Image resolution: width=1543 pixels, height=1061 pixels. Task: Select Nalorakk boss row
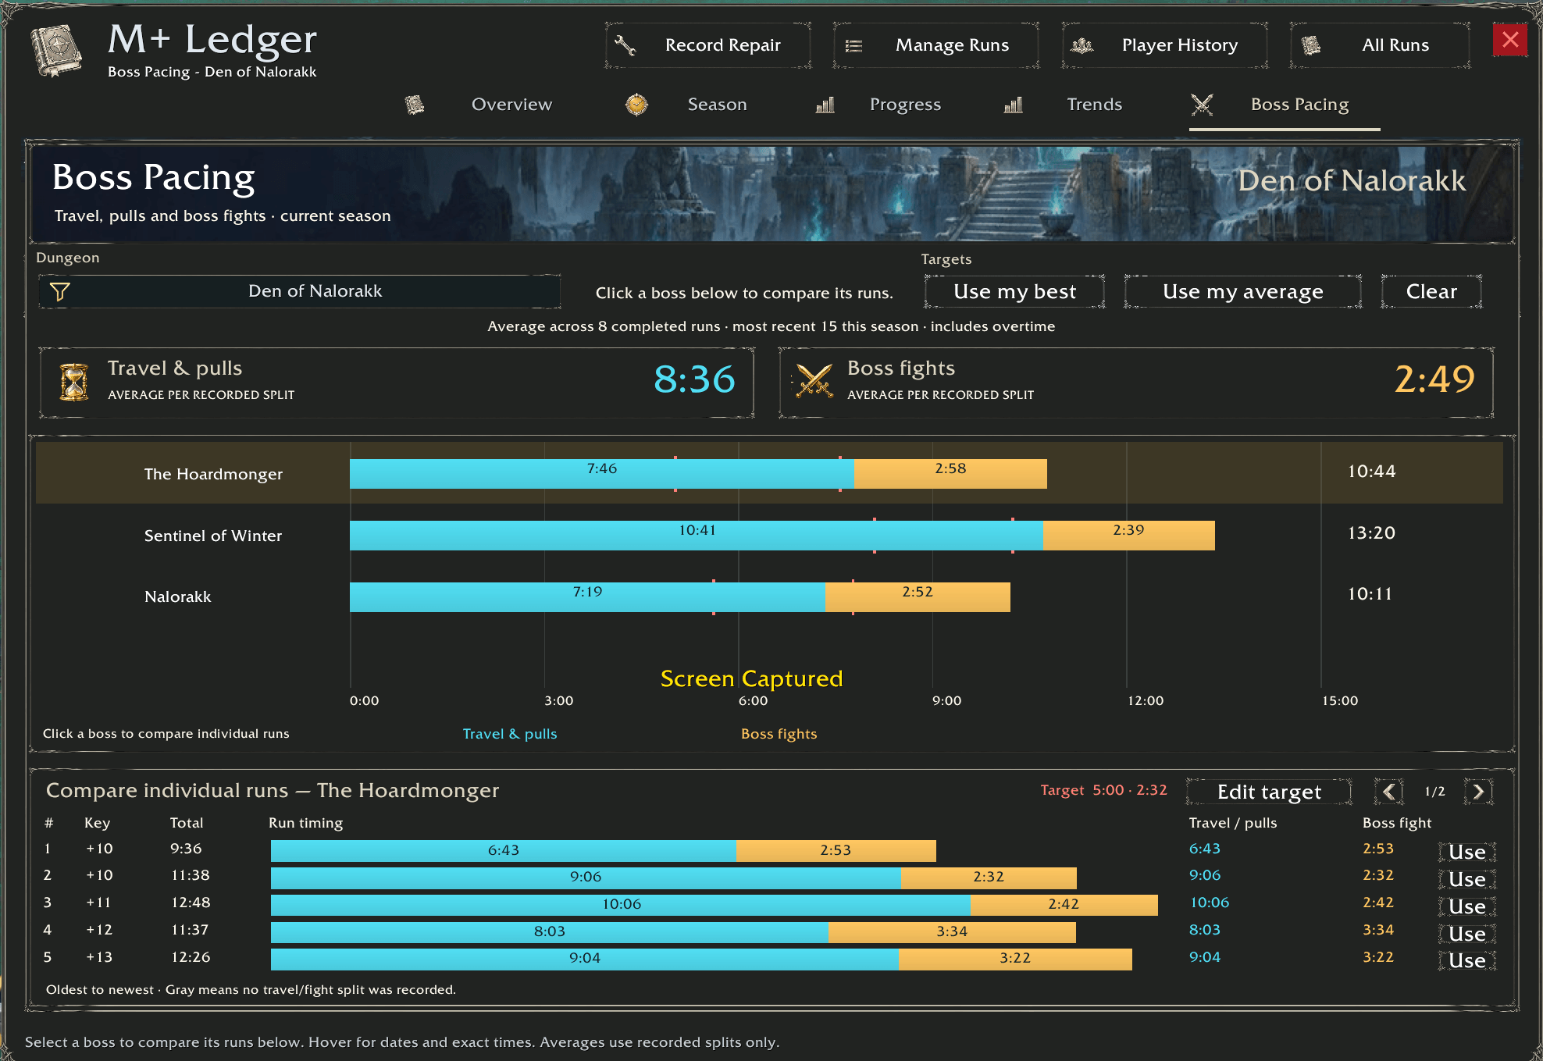(x=769, y=596)
